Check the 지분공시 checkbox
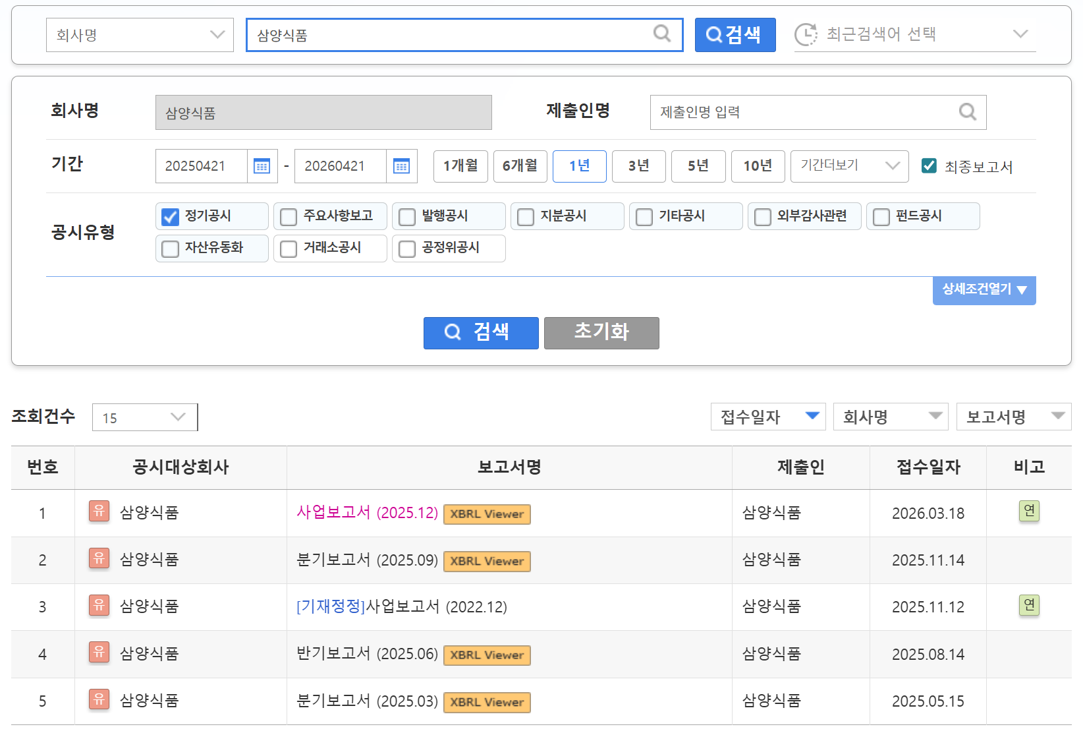This screenshot has width=1083, height=733. tap(526, 217)
